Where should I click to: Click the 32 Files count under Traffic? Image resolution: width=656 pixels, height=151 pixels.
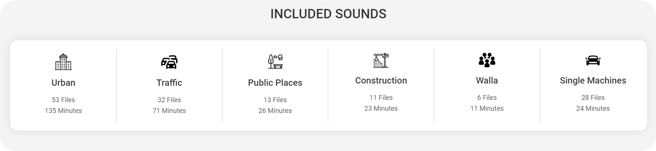pos(169,100)
